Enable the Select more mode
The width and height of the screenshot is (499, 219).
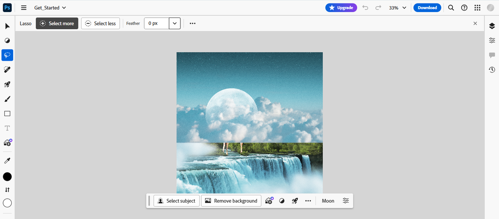pyautogui.click(x=57, y=23)
